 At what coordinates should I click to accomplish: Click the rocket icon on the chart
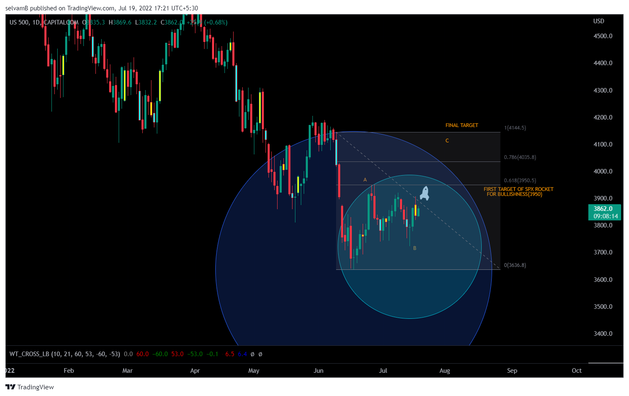424,193
